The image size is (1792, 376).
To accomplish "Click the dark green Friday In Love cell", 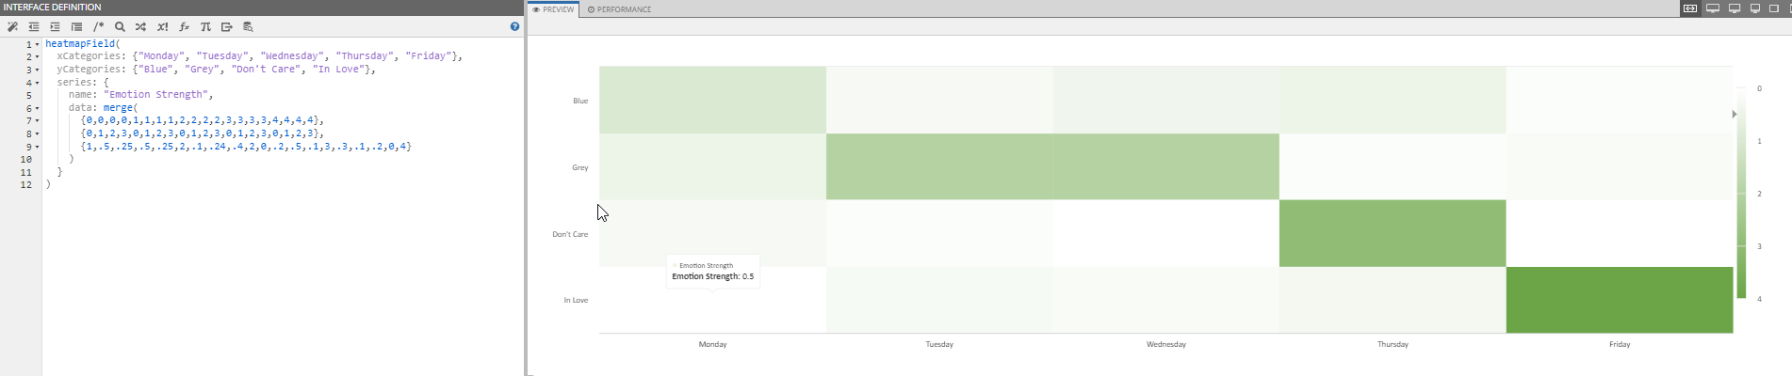I will pos(1619,300).
